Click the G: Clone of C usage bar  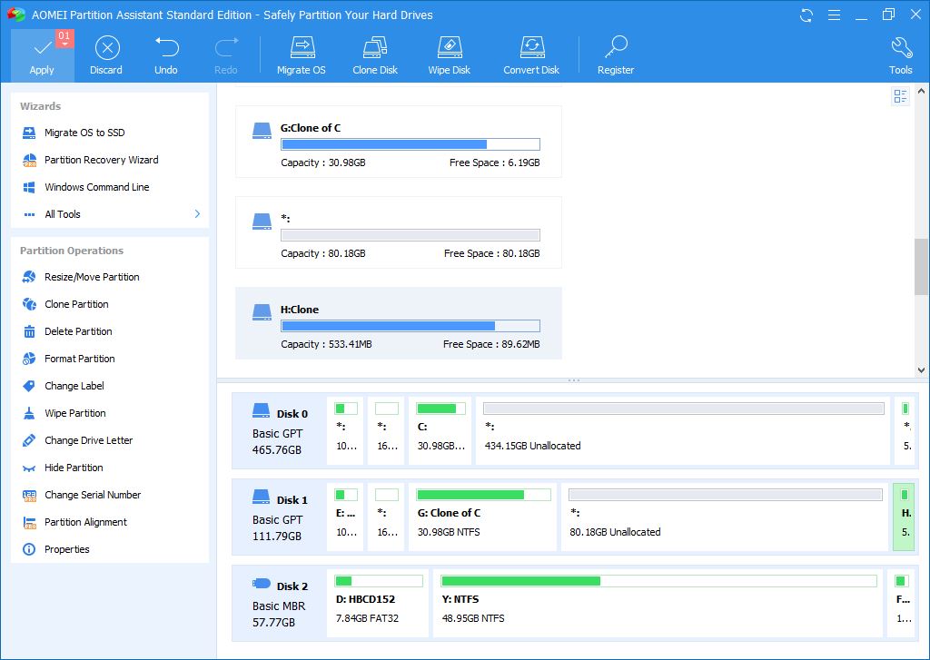[411, 144]
